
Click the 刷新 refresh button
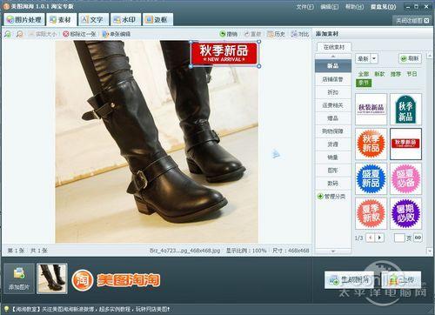(410, 58)
